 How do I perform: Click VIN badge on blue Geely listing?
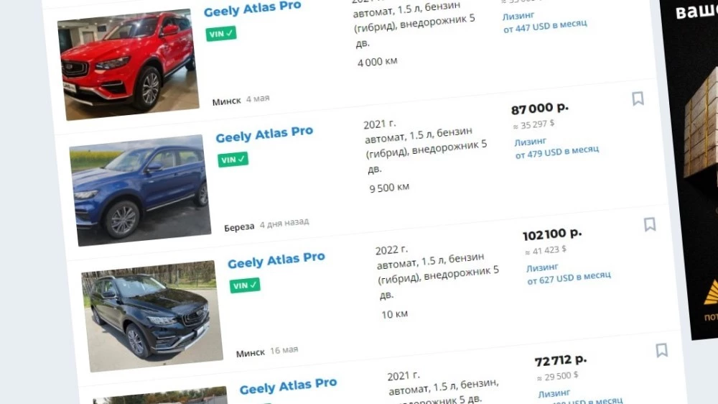[233, 159]
